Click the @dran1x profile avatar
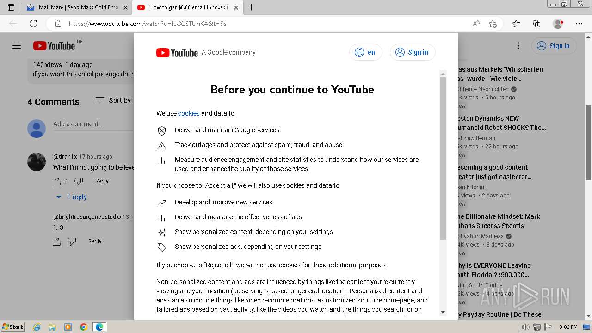Screen dimensions: 592x333 pyautogui.click(x=37, y=162)
